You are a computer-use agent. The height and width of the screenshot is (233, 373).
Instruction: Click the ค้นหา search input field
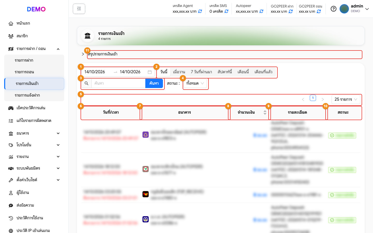click(119, 83)
